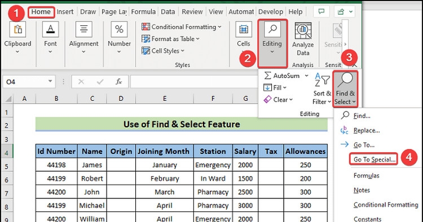Screen dimensions: 423x222
Task: Switch to the Draw ribbon tab
Action: tap(88, 12)
